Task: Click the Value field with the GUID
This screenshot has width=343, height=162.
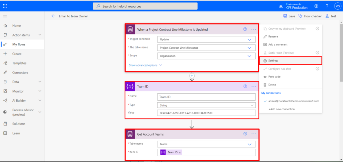Action: (x=206, y=113)
